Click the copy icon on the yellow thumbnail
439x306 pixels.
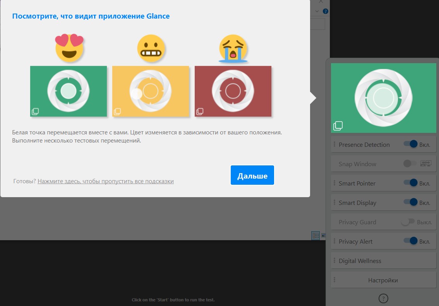coord(117,112)
